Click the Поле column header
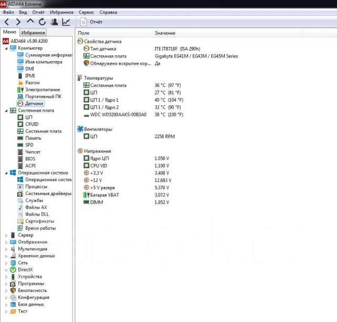Screen dimensions: 337x322 point(114,33)
